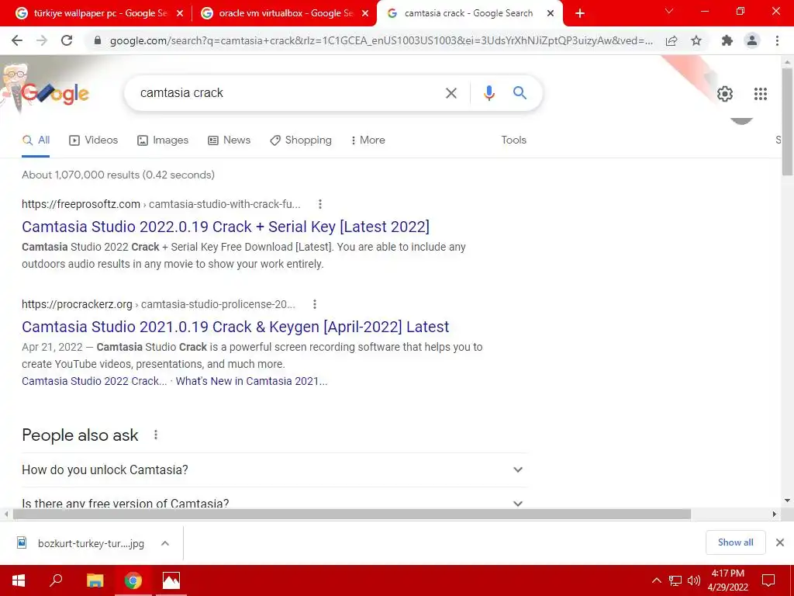Open "Camtasia Studio 2022 Crack..." sublink
The height and width of the screenshot is (596, 794).
pos(94,381)
